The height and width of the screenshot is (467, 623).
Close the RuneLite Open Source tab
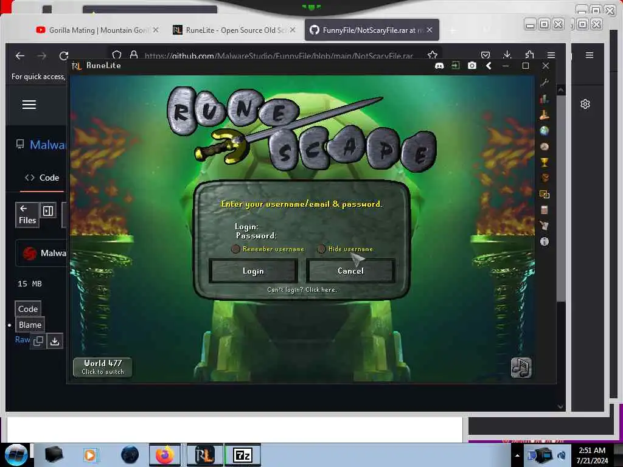click(x=293, y=30)
